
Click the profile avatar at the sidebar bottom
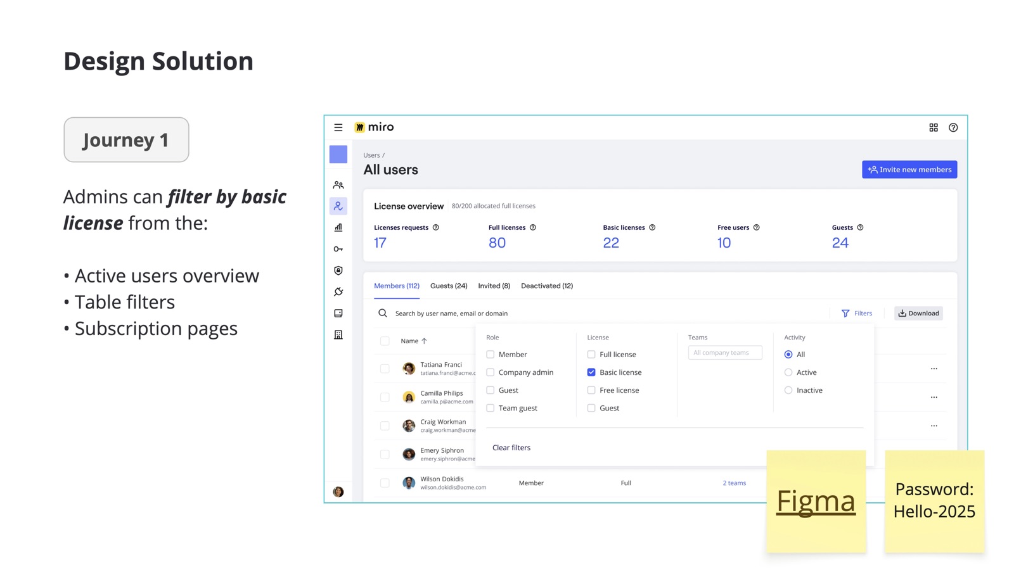(338, 491)
